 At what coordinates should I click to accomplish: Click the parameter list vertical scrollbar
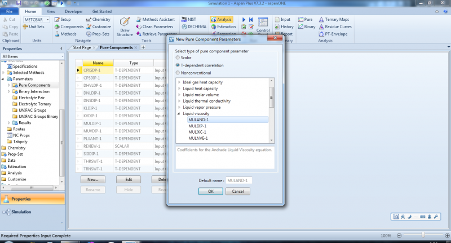pyautogui.click(x=271, y=97)
